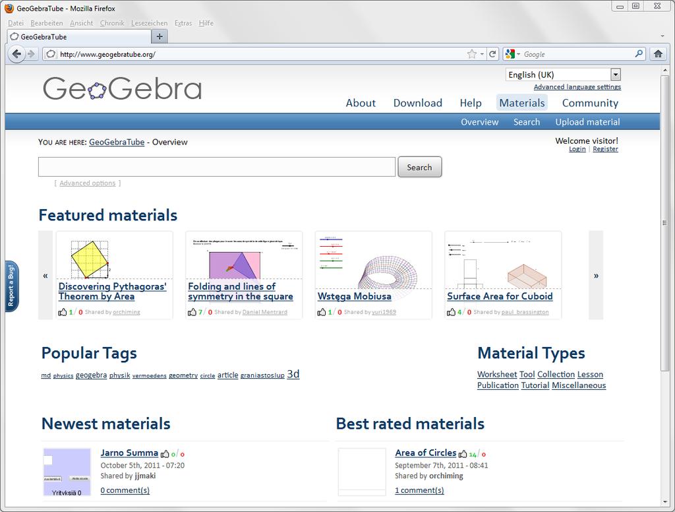Screen dimensions: 675x512
Task: Click thumbs-up icon on Wstęga Mobiusa card
Action: [x=322, y=311]
